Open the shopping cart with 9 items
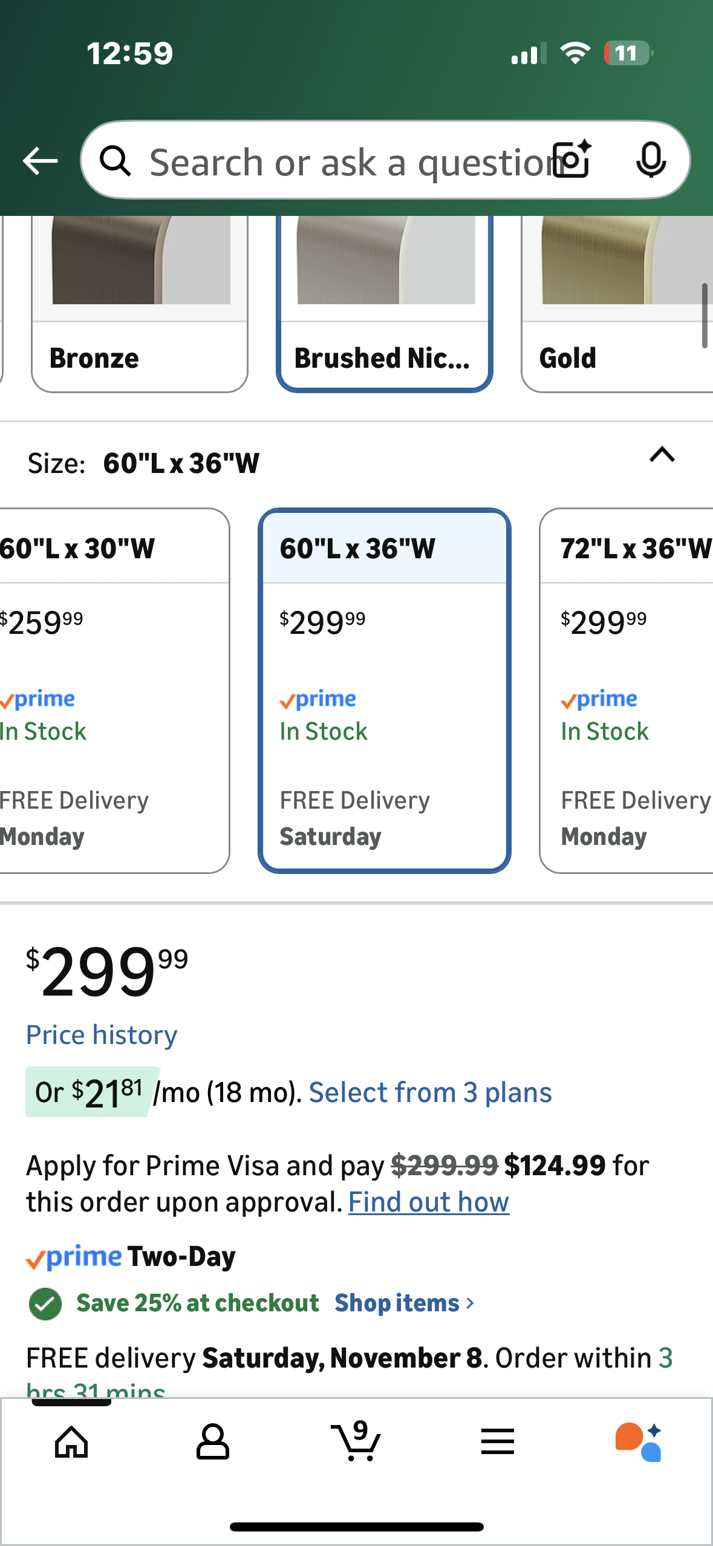The image size is (713, 1546). point(356,1442)
